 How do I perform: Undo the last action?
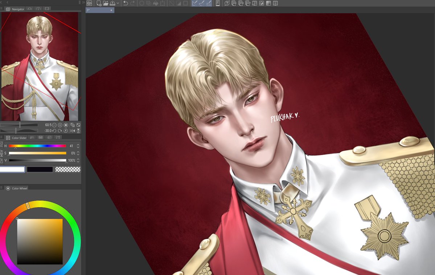coord(126,3)
